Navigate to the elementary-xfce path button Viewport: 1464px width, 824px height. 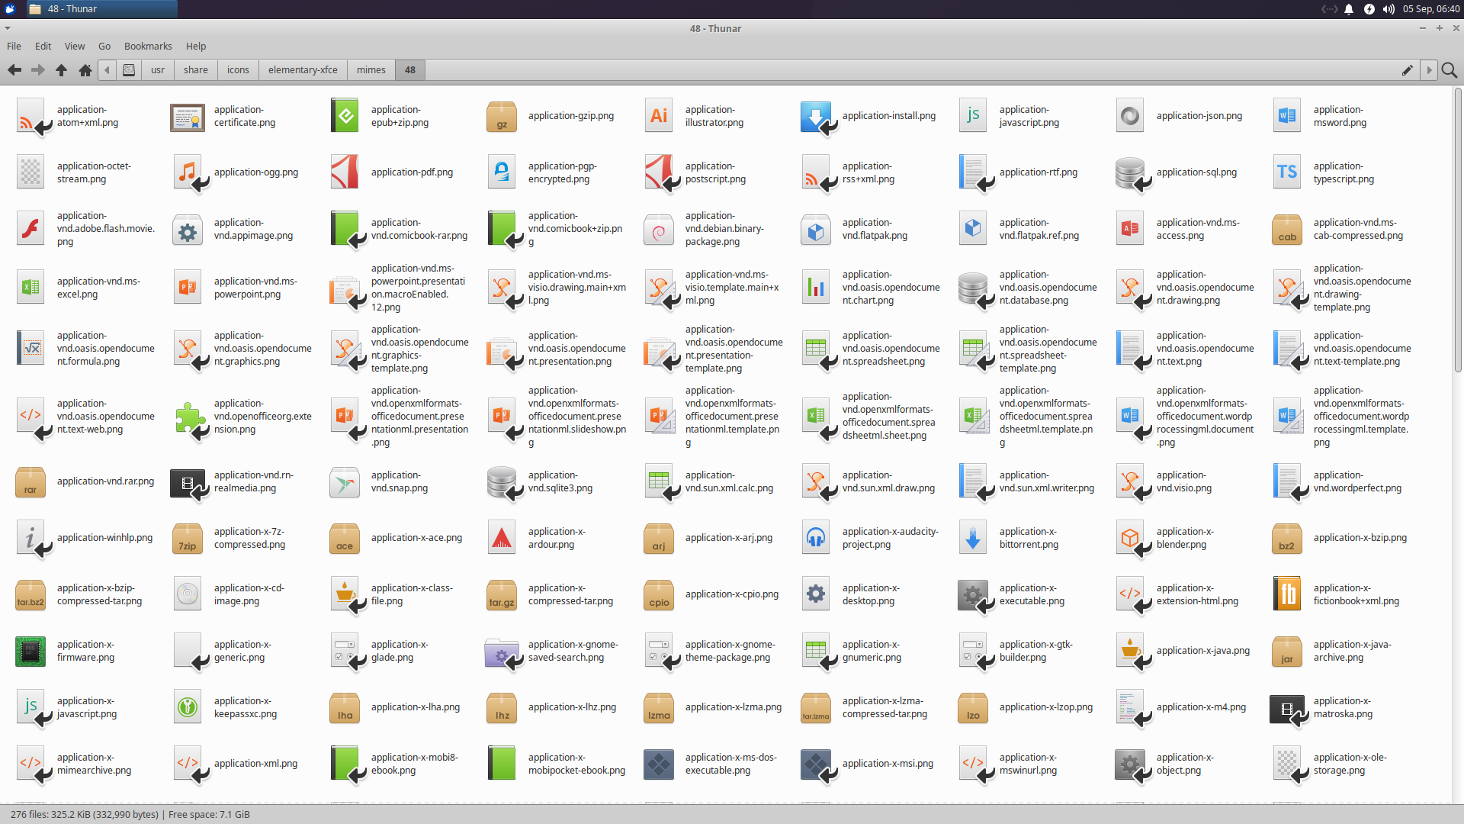click(303, 70)
